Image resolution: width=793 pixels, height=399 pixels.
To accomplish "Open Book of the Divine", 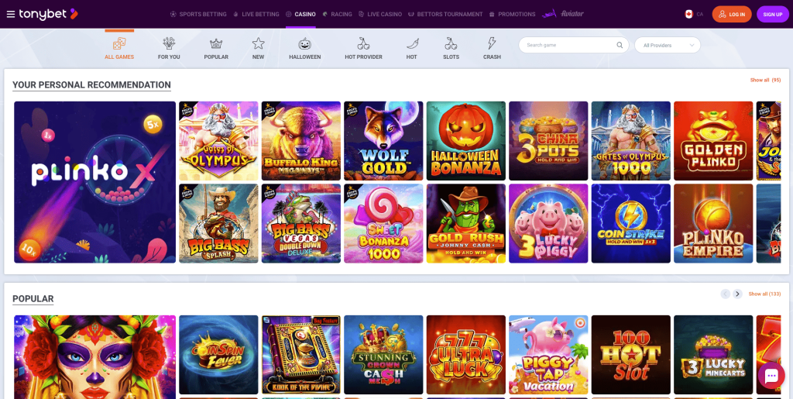I will click(x=301, y=355).
